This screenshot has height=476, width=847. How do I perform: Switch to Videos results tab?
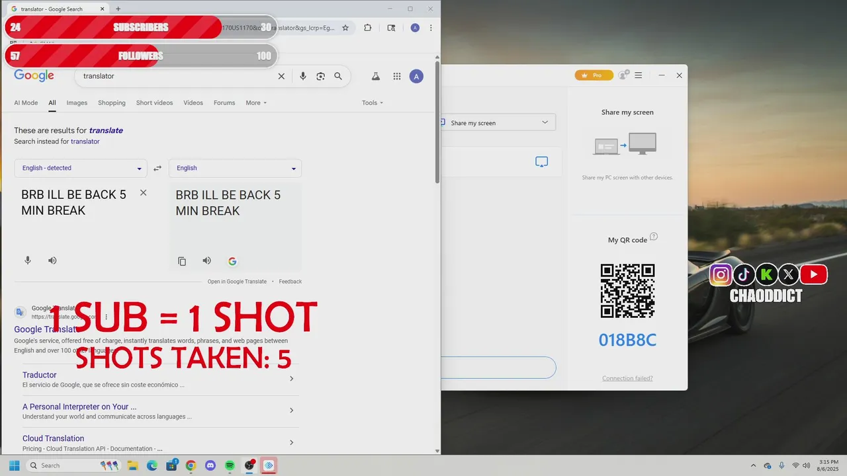point(193,102)
